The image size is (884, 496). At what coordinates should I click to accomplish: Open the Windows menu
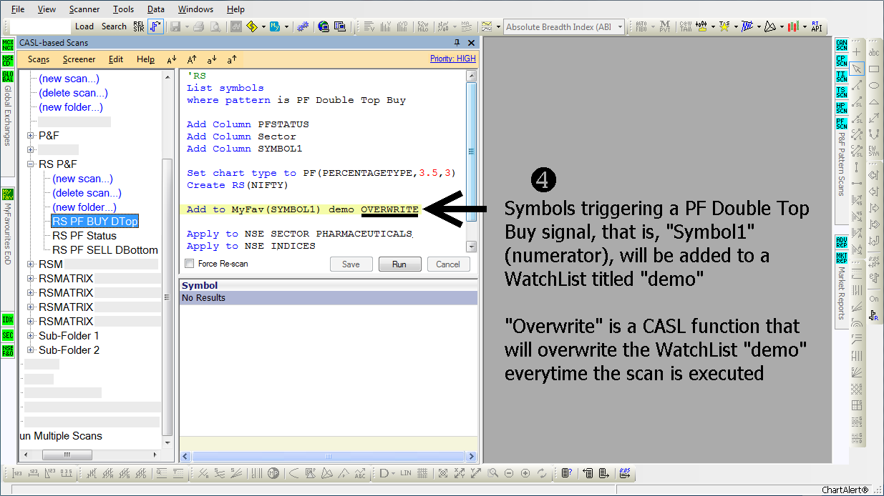coord(195,9)
